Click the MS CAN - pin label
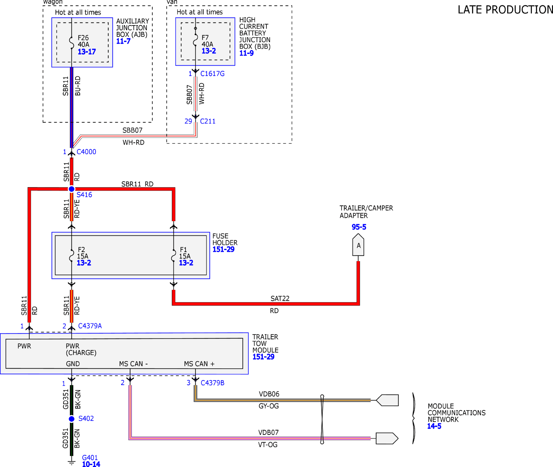The width and height of the screenshot is (553, 467). coord(133,364)
